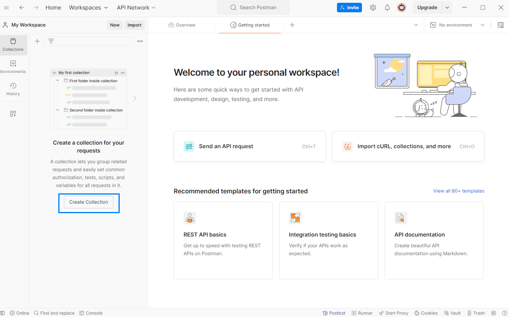This screenshot has width=509, height=317.
Task: Click Import cURL, collections, and more
Action: [408, 147]
